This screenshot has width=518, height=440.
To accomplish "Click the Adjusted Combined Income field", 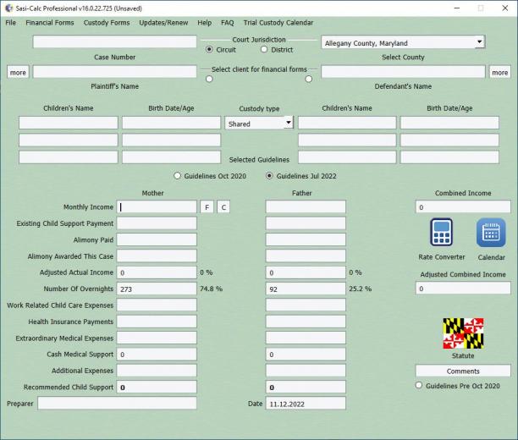I will (463, 288).
